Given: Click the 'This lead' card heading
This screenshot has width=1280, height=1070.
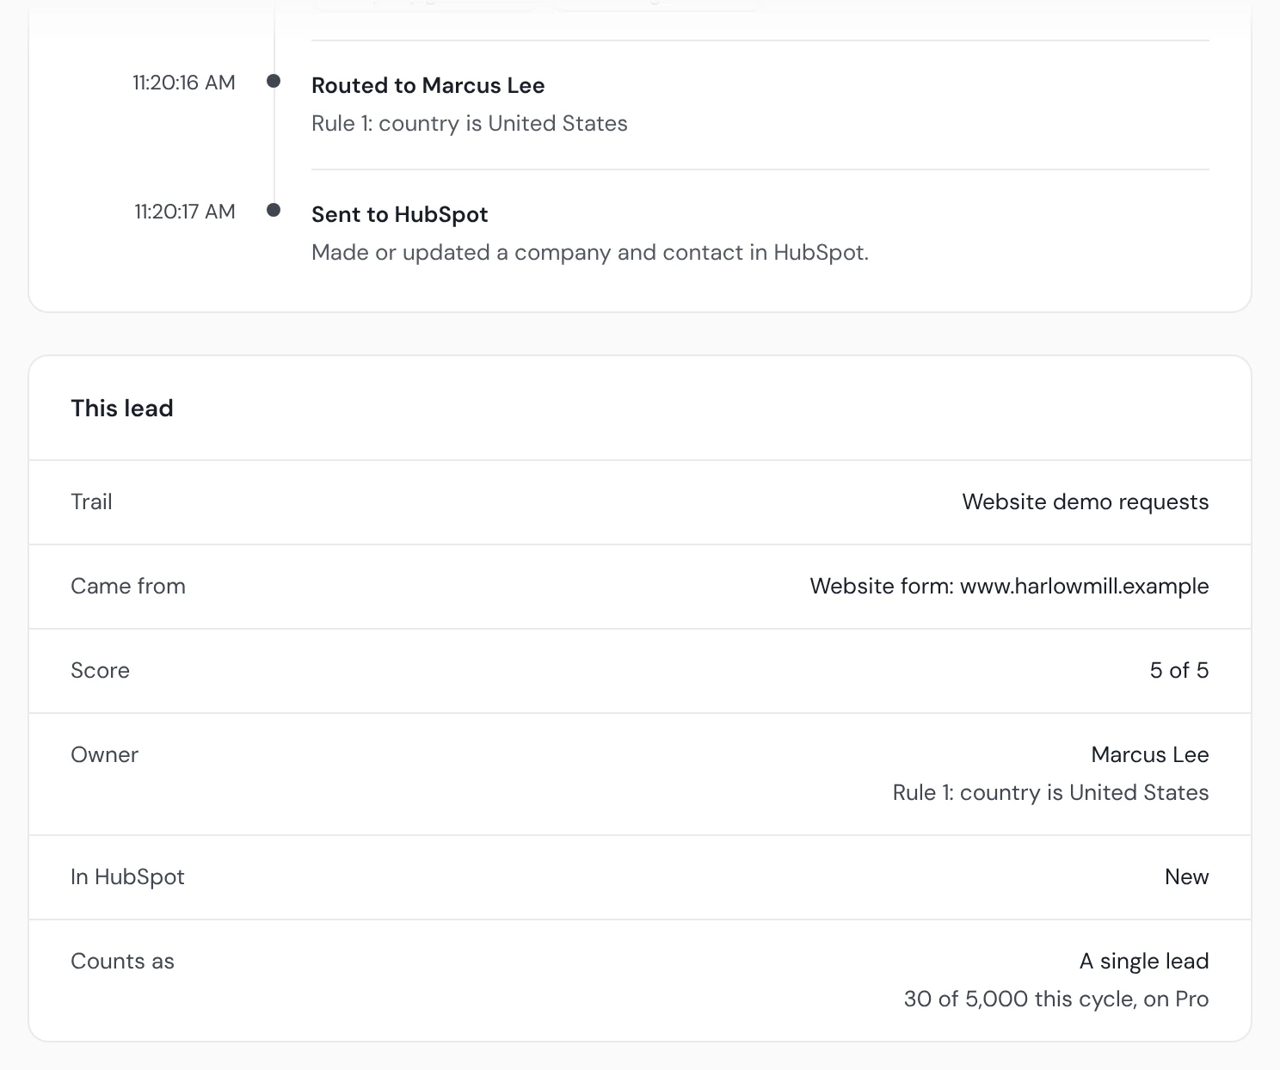Looking at the screenshot, I should point(122,408).
